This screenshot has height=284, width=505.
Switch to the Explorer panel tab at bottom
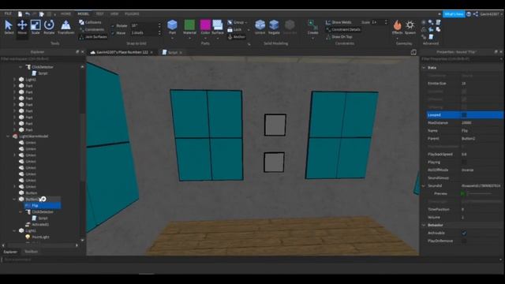point(10,252)
